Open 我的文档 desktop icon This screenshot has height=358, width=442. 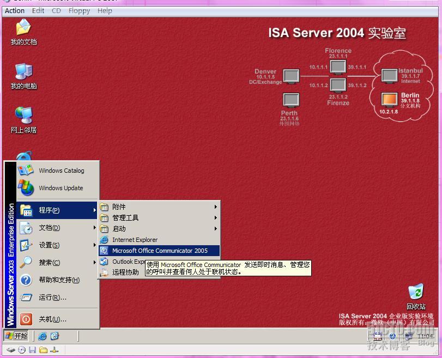click(23, 32)
